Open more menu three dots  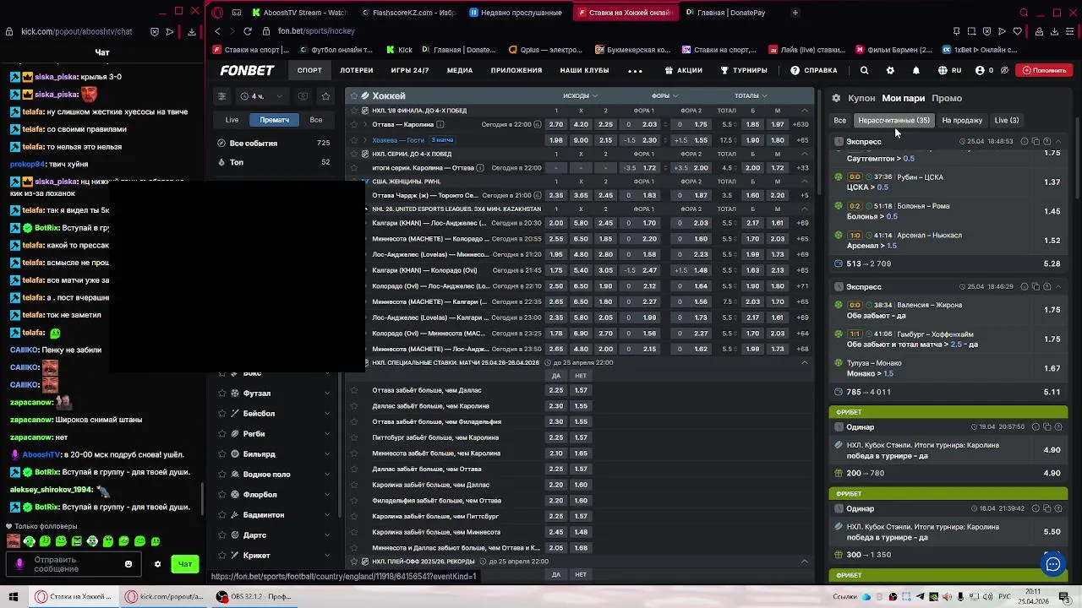click(x=635, y=71)
